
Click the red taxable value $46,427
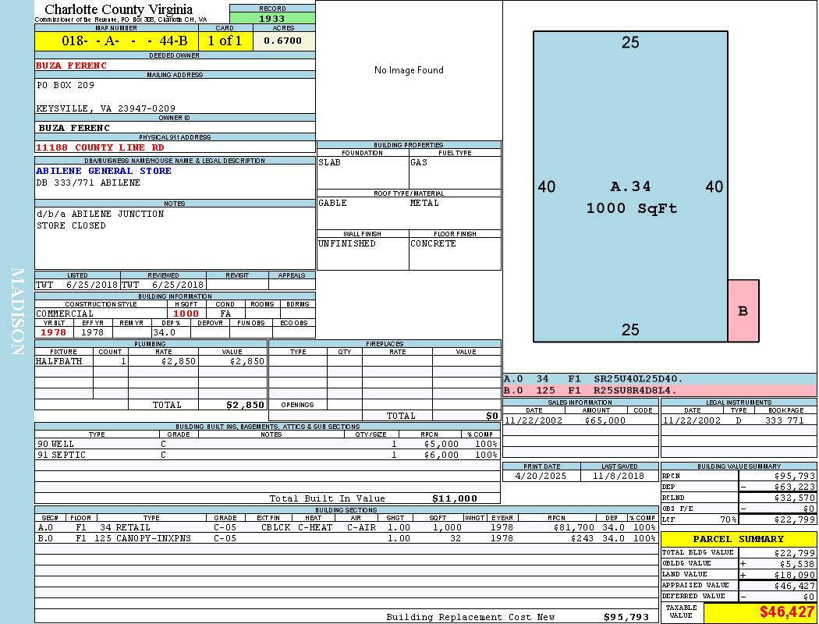tap(787, 612)
